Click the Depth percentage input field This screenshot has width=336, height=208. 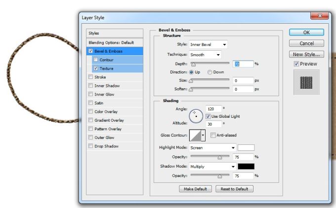point(243,64)
